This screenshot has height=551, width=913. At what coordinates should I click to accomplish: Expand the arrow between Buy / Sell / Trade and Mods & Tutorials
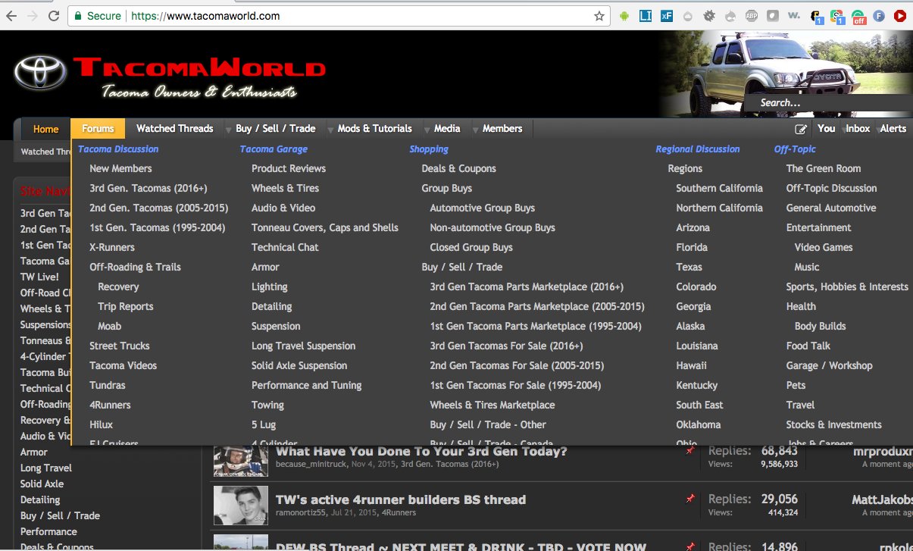(330, 130)
